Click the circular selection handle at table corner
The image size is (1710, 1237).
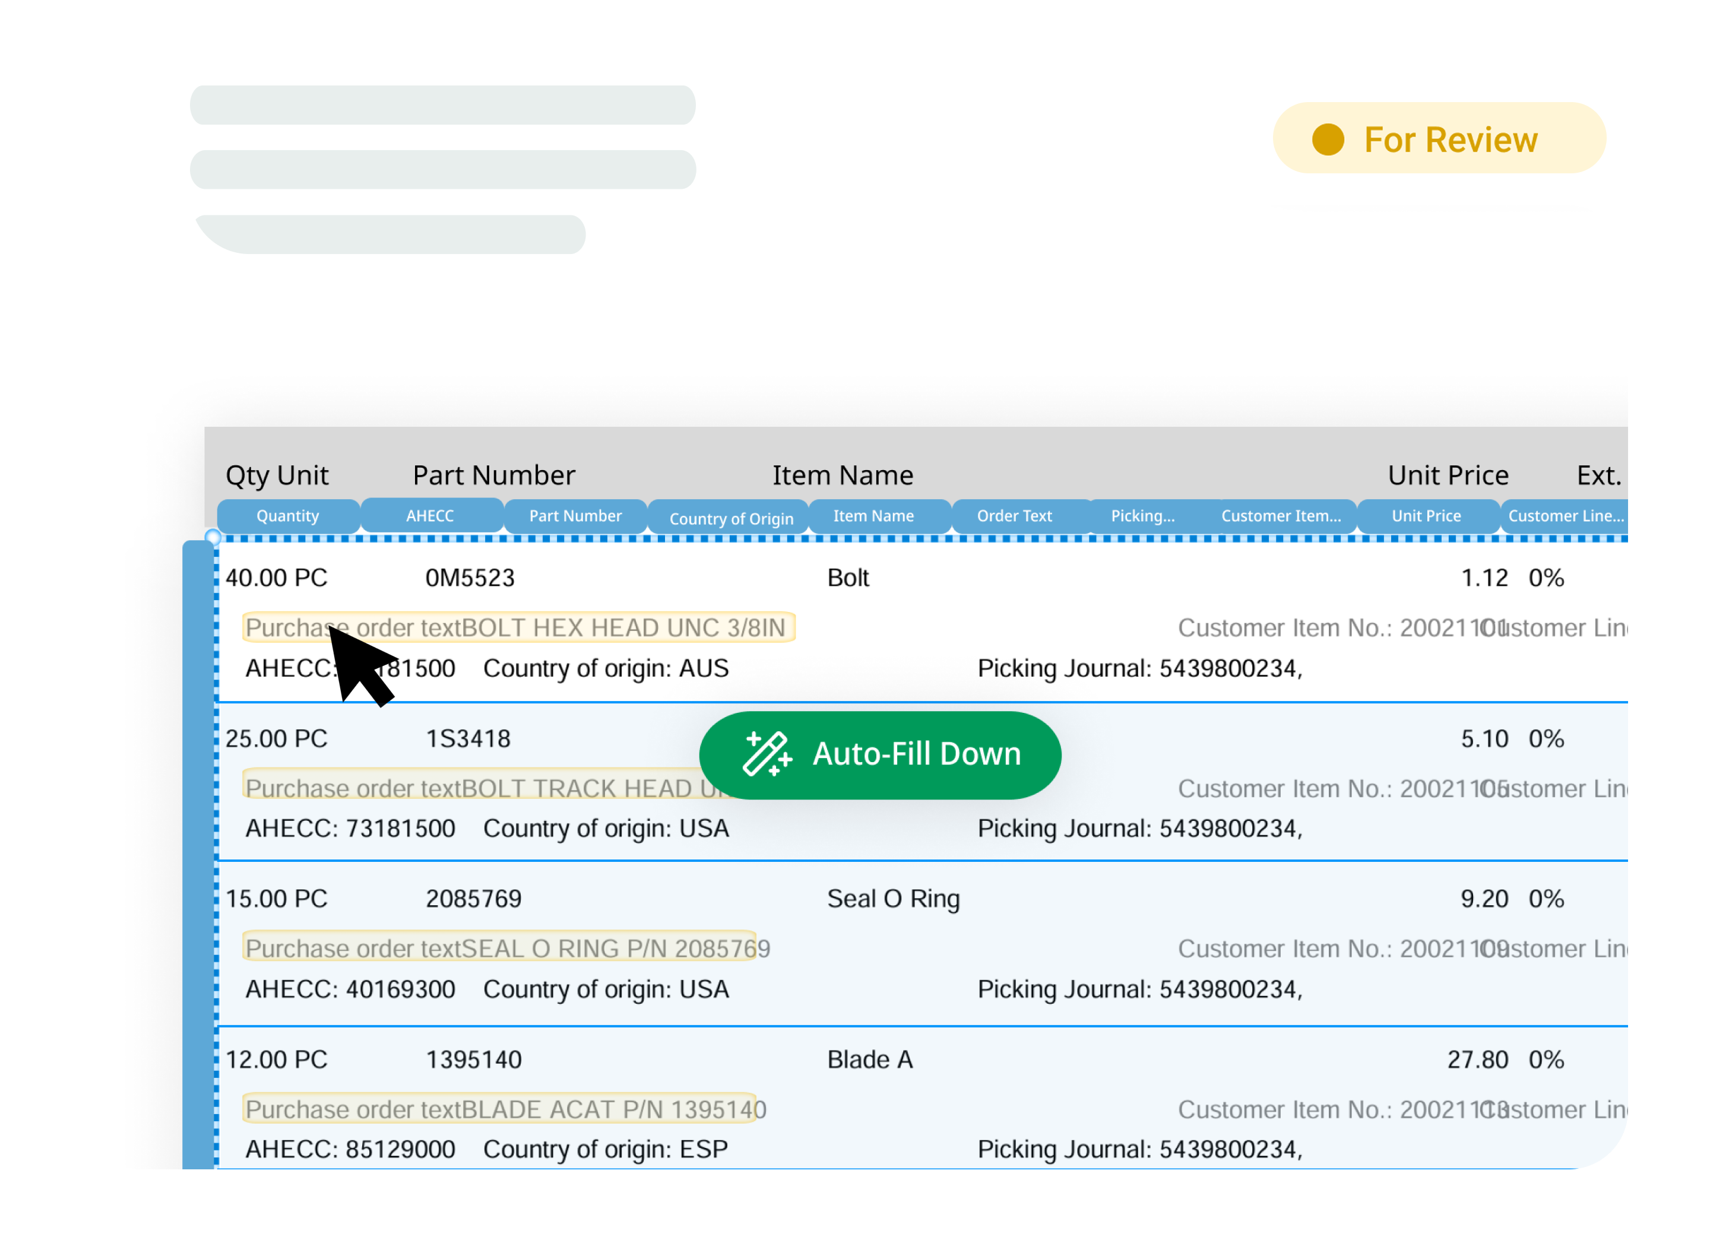(x=213, y=537)
